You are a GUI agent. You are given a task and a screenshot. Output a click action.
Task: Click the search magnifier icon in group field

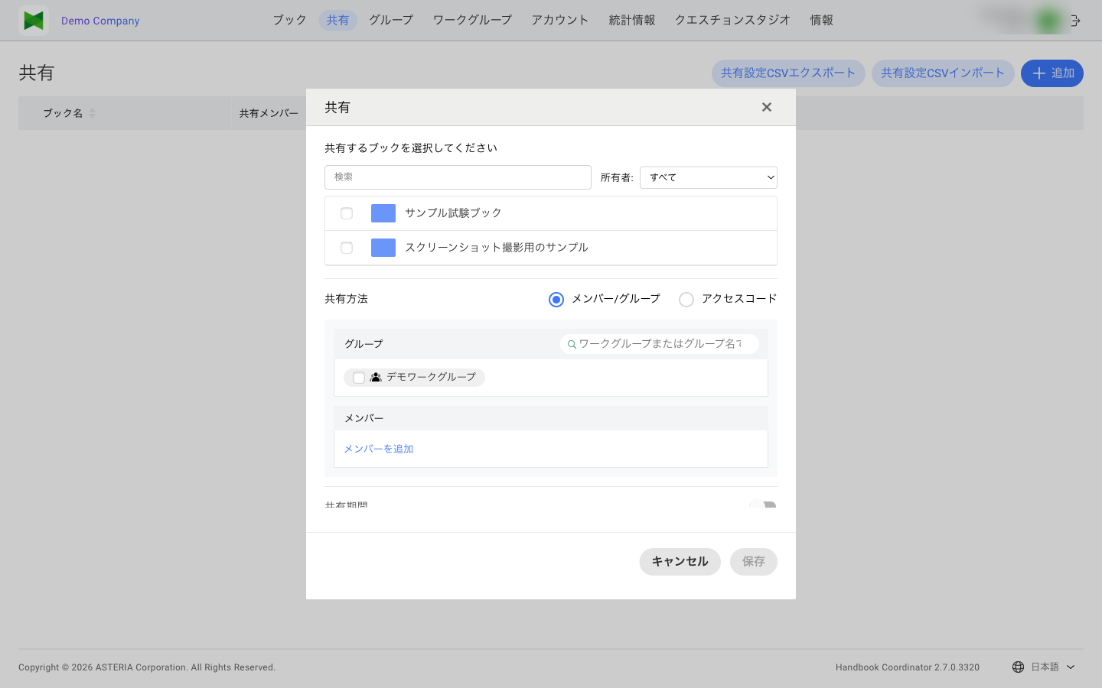coord(572,344)
